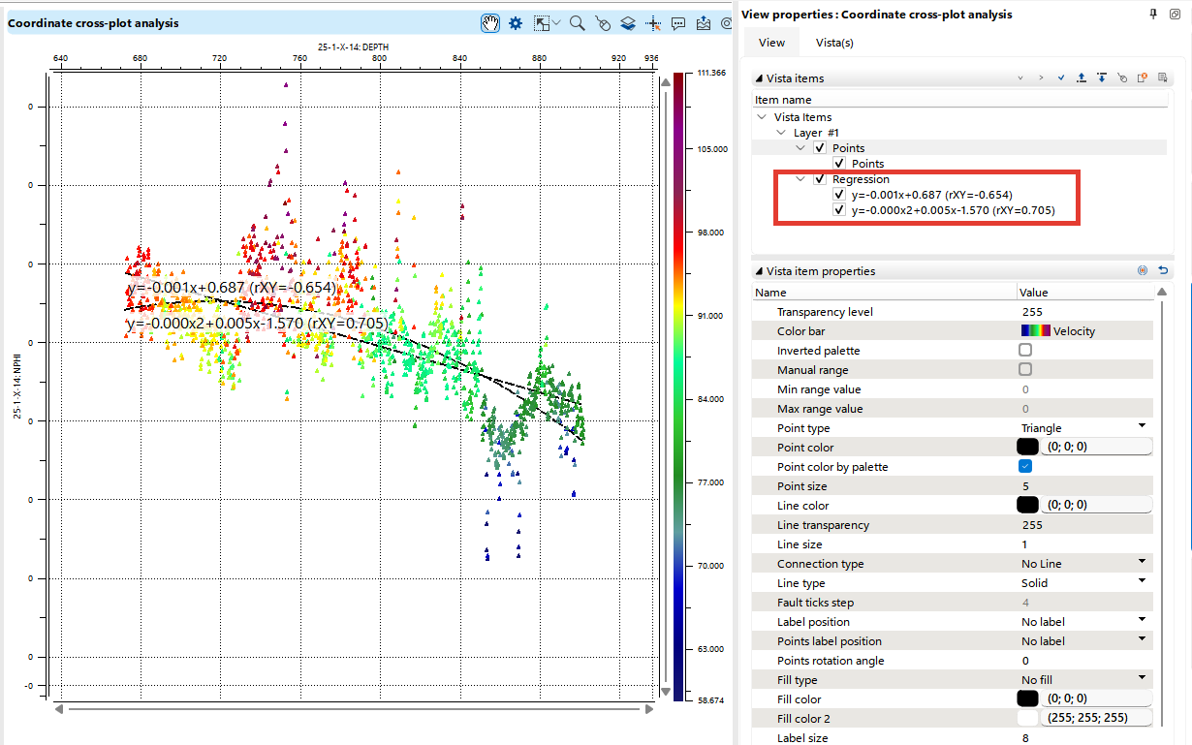Click the black Line color swatch
This screenshot has height=745, width=1192.
(1027, 506)
